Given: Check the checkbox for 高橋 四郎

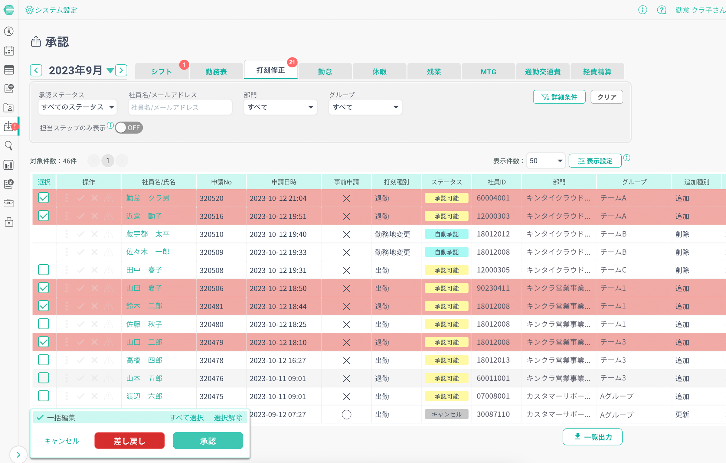Looking at the screenshot, I should tap(44, 360).
